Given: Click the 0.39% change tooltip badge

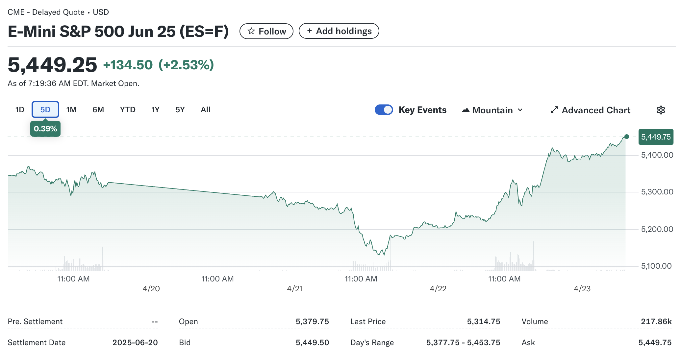Looking at the screenshot, I should 45,129.
